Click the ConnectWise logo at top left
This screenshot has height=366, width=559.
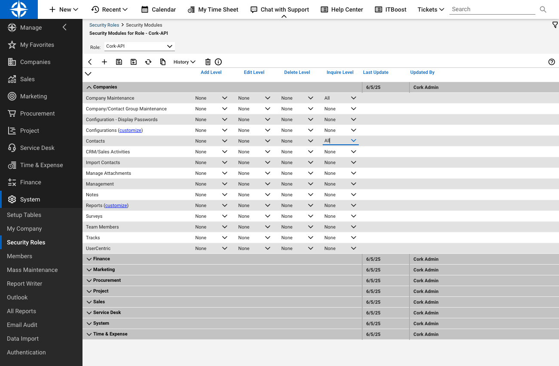tap(19, 9)
